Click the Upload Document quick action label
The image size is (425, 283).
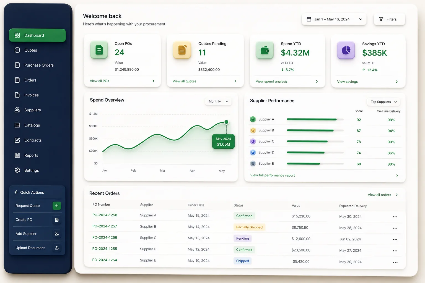point(30,248)
